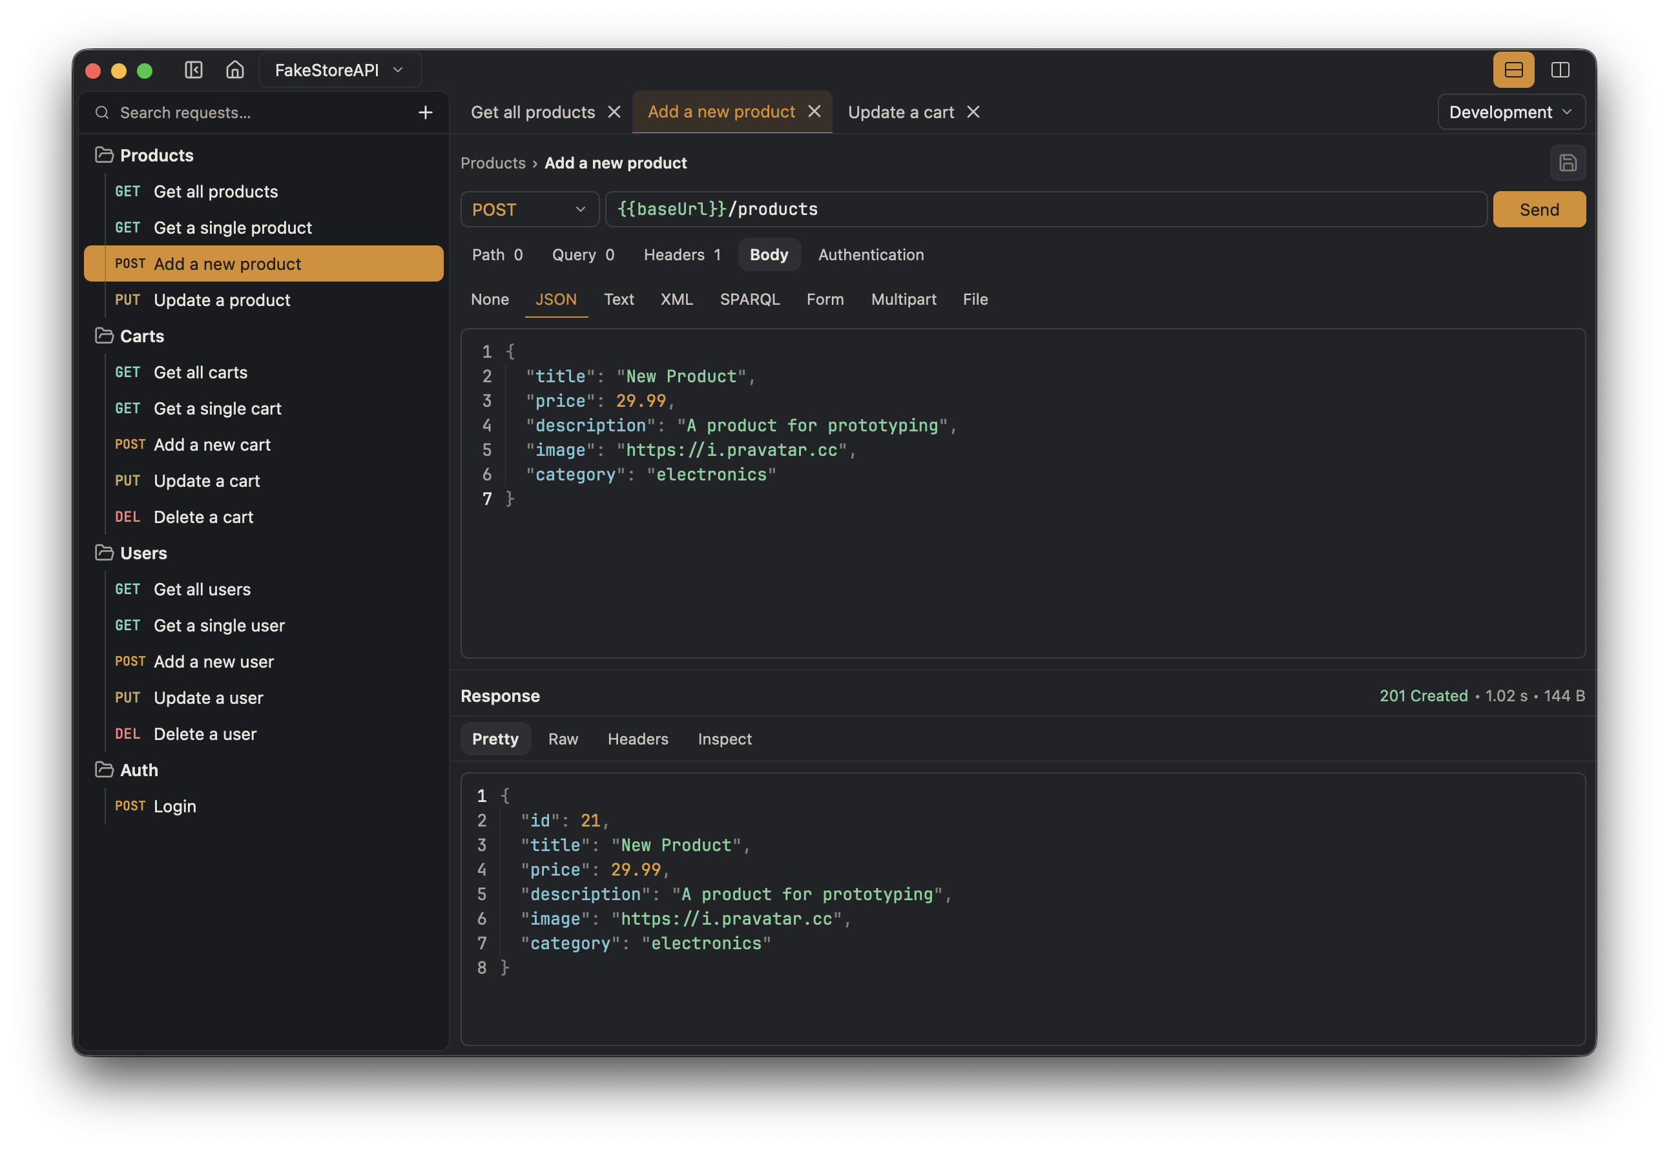Screen dimensions: 1669x1152
Task: Show the Raw response view
Action: [x=563, y=739]
